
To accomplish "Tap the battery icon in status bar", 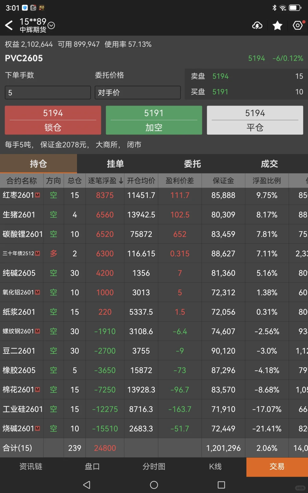I will coord(295,8).
